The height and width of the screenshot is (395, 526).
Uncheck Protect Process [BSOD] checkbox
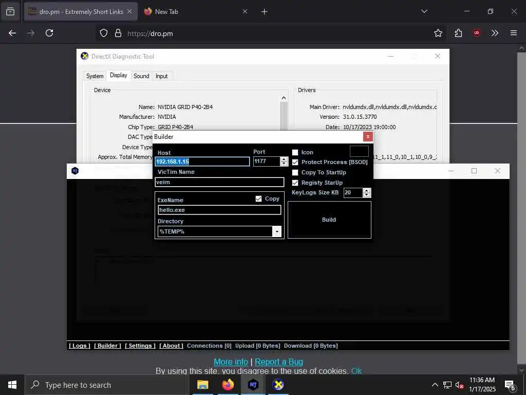click(x=295, y=162)
